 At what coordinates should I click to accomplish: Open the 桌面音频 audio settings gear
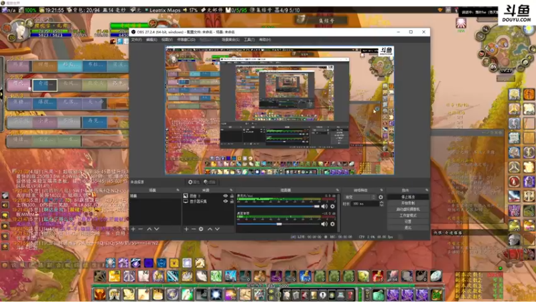click(x=332, y=224)
